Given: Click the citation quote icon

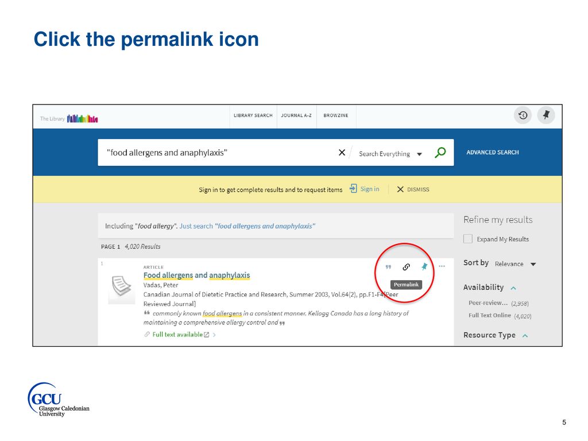Looking at the screenshot, I should click(388, 267).
